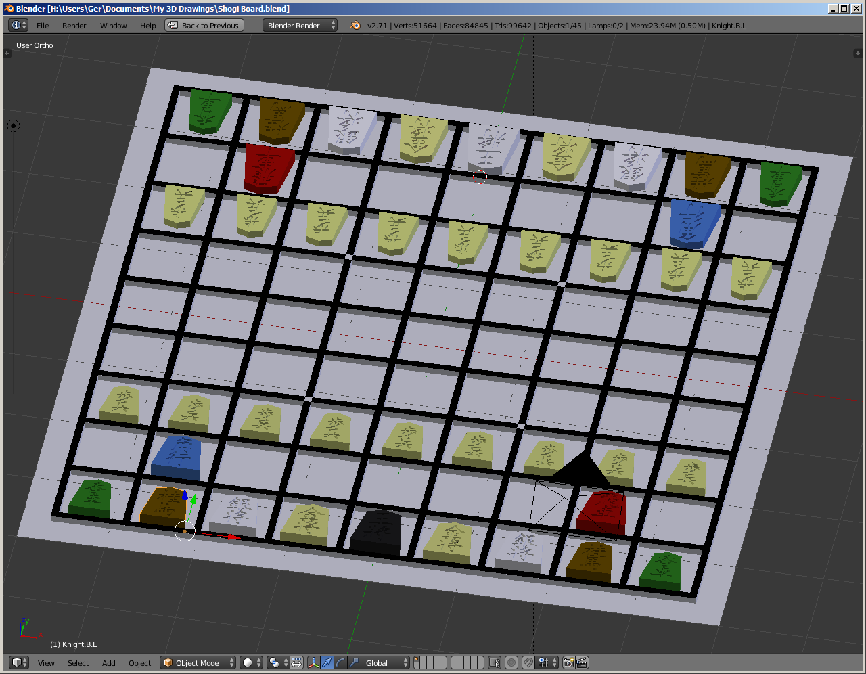866x674 pixels.
Task: Click the Verts:51664 statistic in header
Action: pyautogui.click(x=415, y=26)
